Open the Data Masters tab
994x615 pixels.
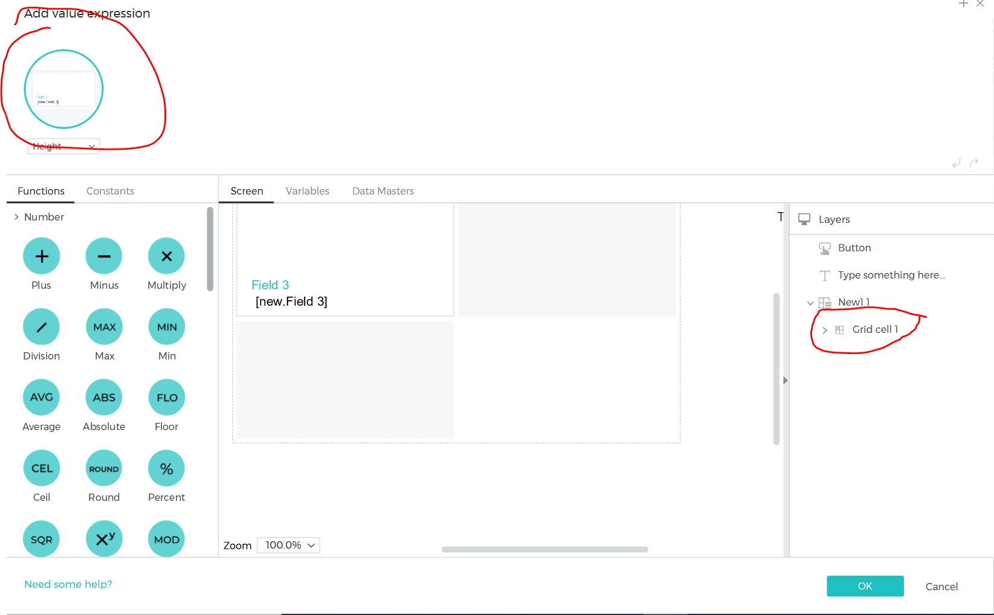coord(382,191)
